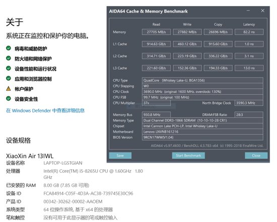This screenshot has width=277, height=222.
Task: Click L2 Cache Read 314.71 GB/s
Action: [x=156, y=56]
